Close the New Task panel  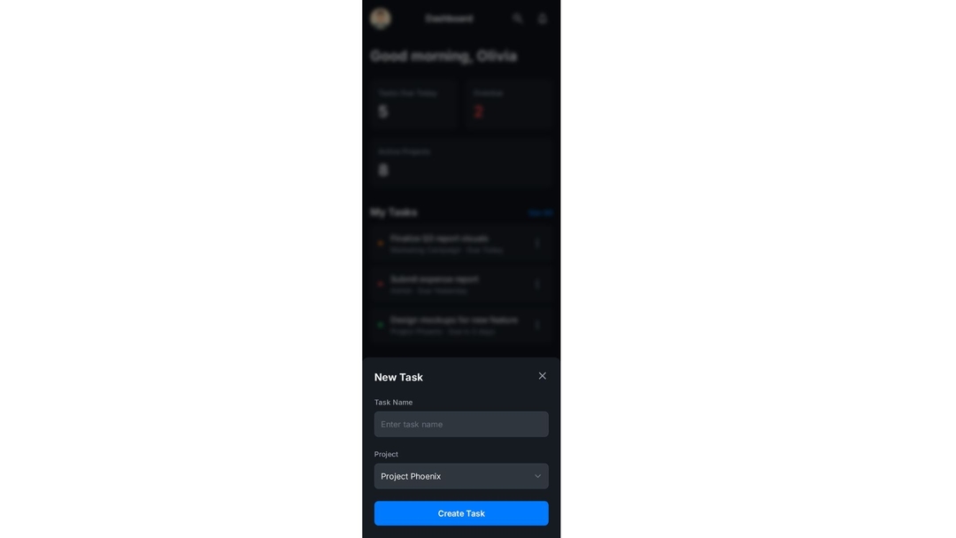pos(542,376)
